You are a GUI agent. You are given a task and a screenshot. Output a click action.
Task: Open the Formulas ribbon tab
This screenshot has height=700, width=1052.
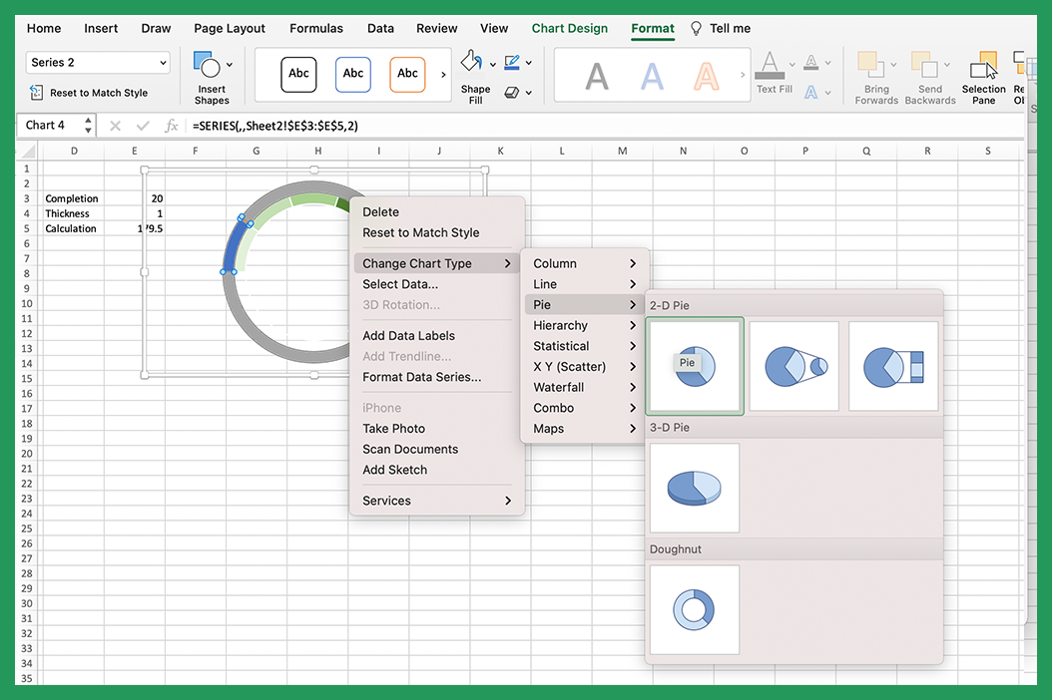[316, 28]
